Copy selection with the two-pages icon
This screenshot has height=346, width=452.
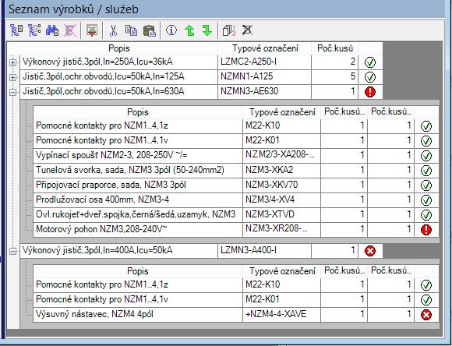131,30
